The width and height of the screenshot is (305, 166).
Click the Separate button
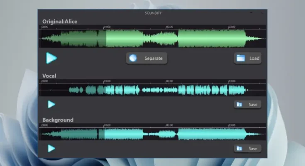coord(147,59)
